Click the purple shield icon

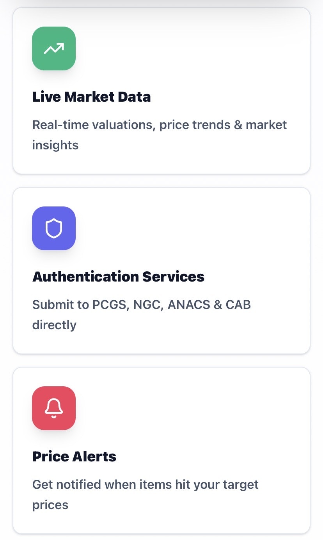[54, 228]
